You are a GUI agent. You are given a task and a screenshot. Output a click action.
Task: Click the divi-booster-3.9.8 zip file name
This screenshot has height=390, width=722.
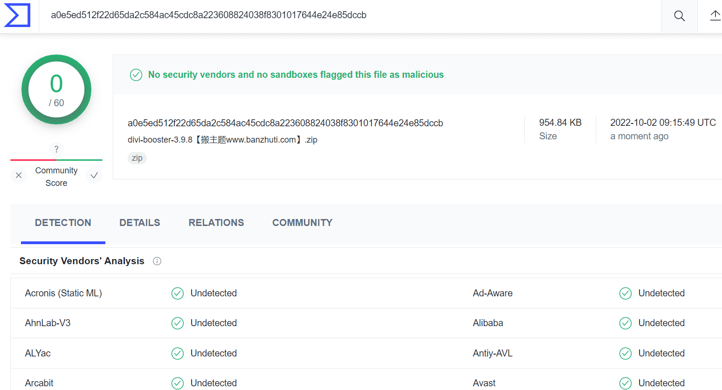[x=222, y=140]
